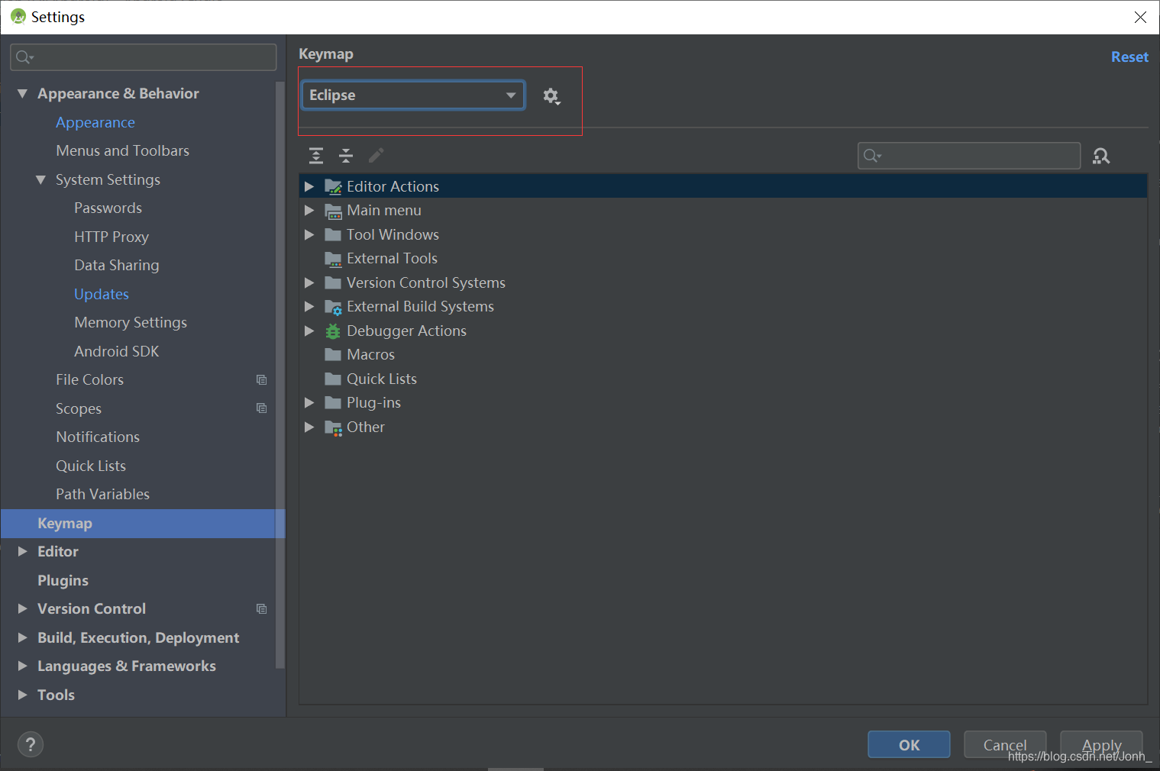Open Path Variables settings page
The height and width of the screenshot is (771, 1160).
click(102, 494)
